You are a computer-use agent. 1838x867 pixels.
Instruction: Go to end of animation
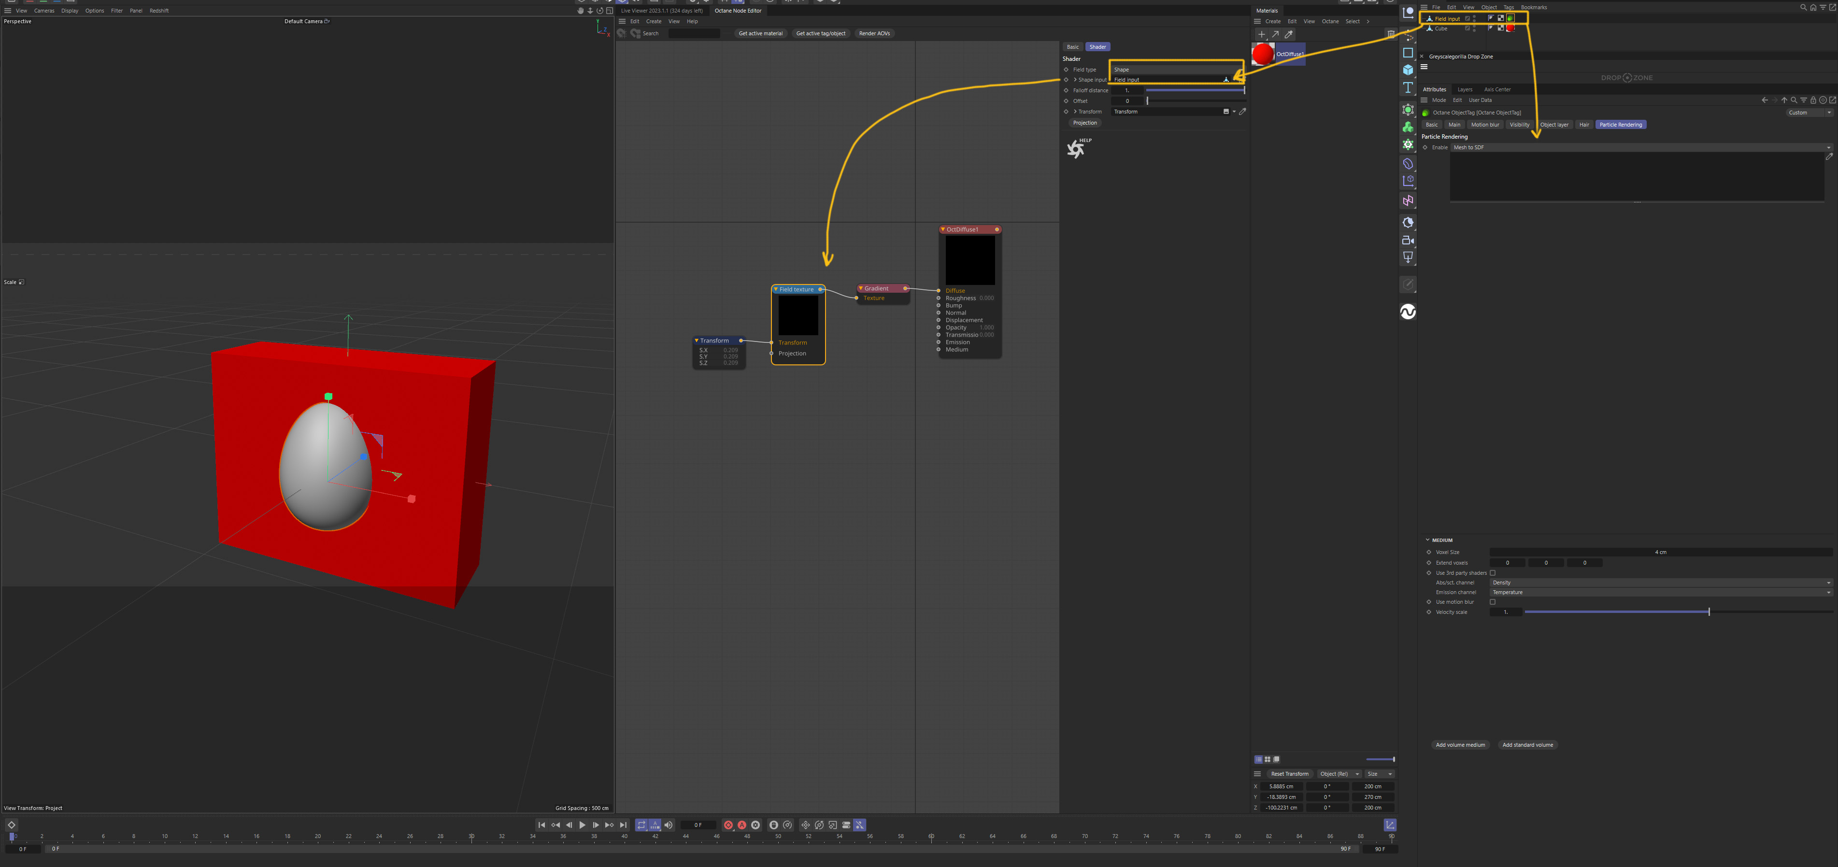pyautogui.click(x=624, y=825)
